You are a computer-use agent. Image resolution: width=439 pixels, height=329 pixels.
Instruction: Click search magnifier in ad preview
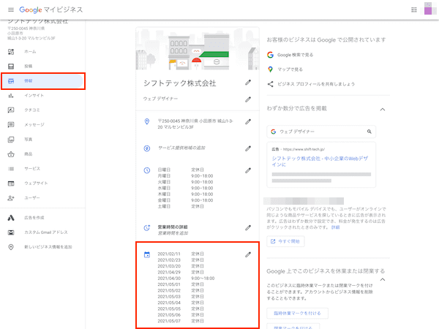click(x=369, y=132)
